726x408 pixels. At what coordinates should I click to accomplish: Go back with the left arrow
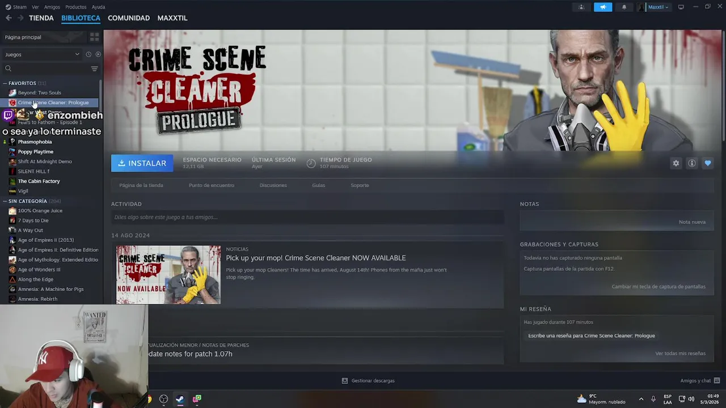[9, 18]
